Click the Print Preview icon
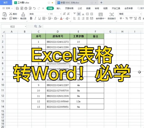 30,8
